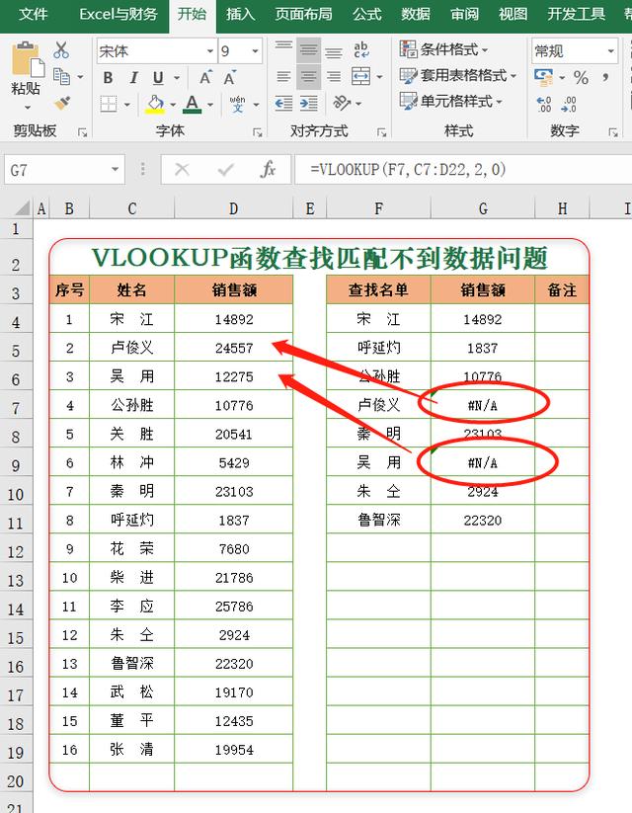Switch to the 数据 tab
This screenshot has height=813, width=632.
(416, 14)
